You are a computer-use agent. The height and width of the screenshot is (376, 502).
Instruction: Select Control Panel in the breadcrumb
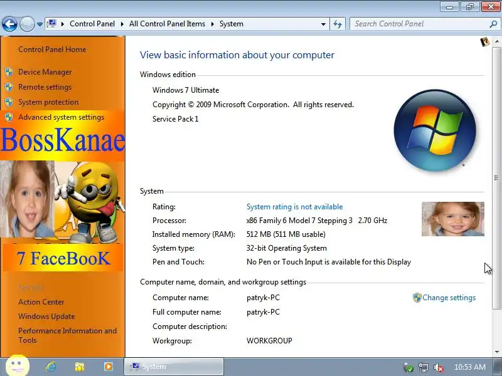(x=92, y=24)
